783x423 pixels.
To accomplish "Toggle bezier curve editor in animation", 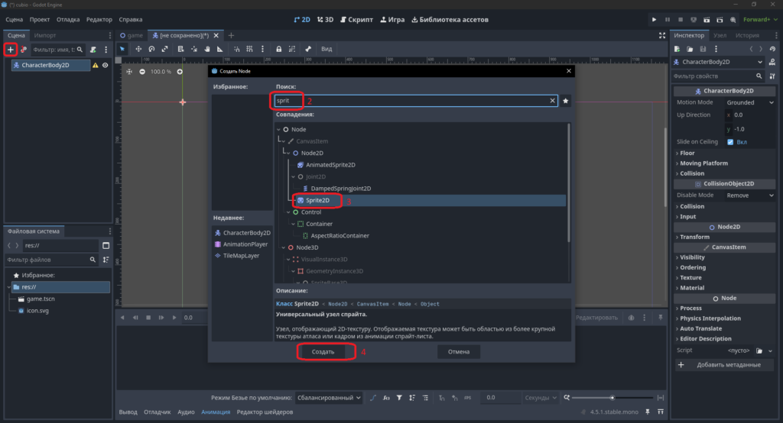I will [373, 398].
